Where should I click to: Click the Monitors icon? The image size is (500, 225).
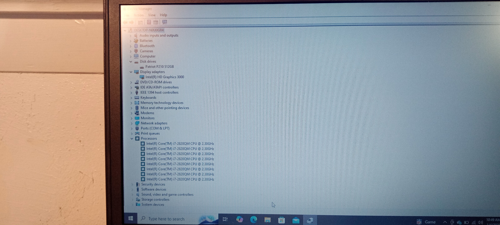(137, 118)
